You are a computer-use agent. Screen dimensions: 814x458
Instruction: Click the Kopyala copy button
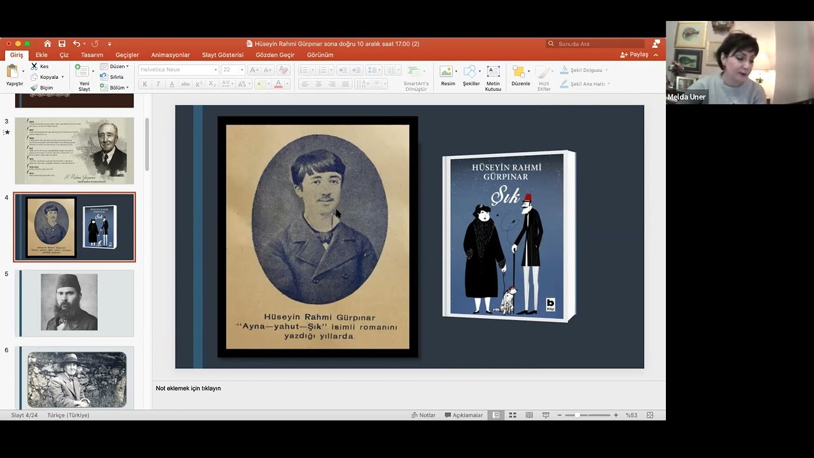click(44, 77)
